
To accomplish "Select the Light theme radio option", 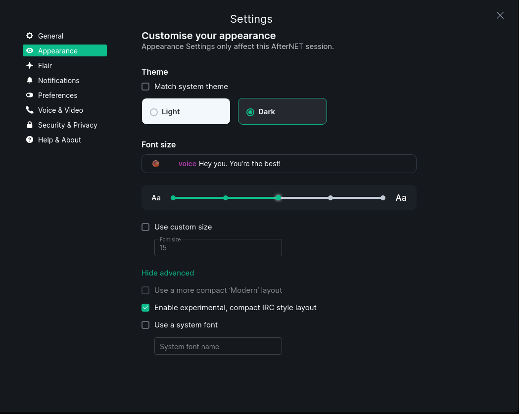I will [154, 112].
